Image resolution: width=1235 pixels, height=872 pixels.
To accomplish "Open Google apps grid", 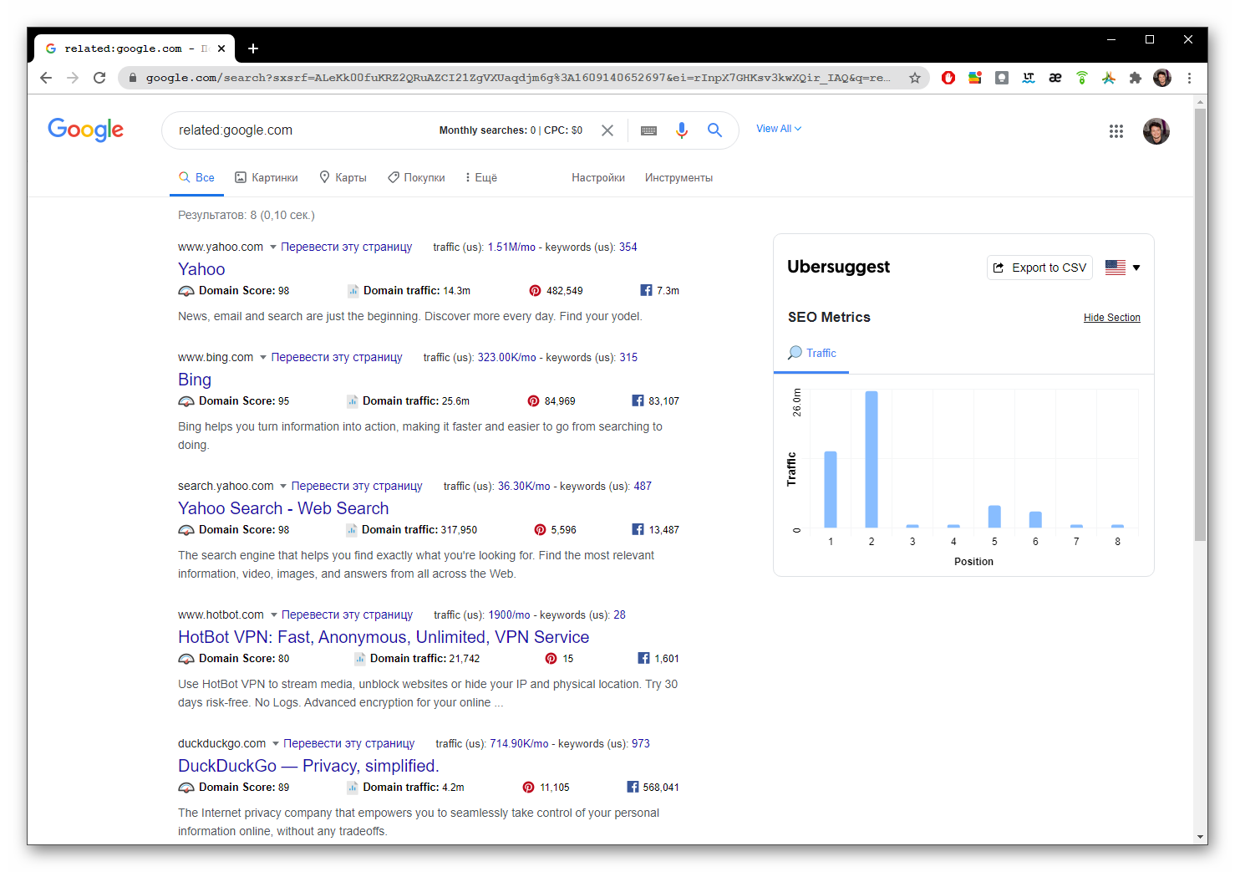I will (1116, 131).
